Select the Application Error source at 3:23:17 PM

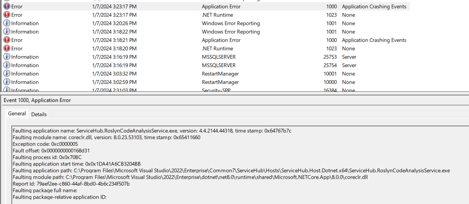(x=221, y=6)
